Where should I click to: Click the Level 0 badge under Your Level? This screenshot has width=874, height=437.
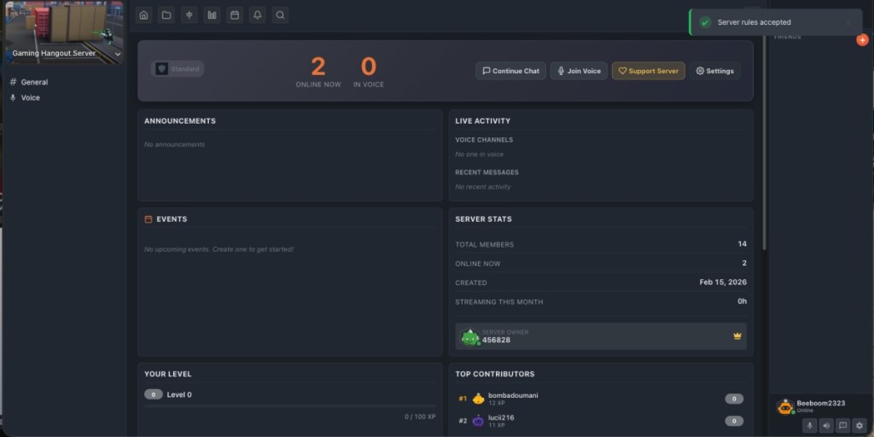click(x=154, y=394)
